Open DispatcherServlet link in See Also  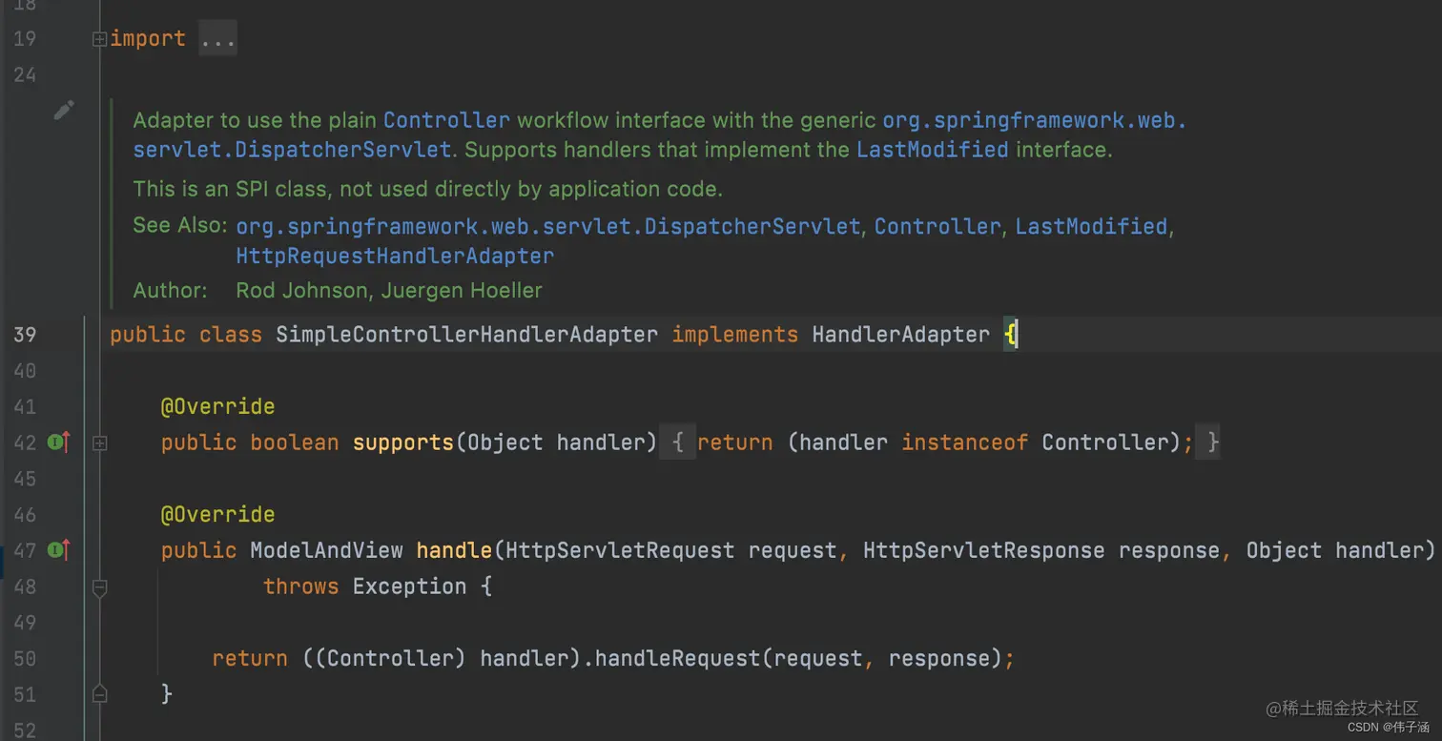tap(548, 226)
